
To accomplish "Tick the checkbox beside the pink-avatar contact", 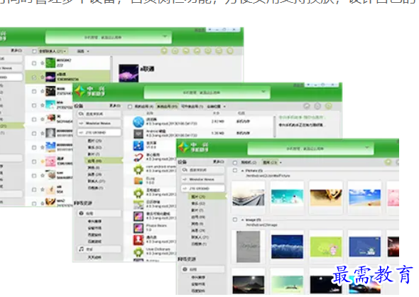I will 34,162.
